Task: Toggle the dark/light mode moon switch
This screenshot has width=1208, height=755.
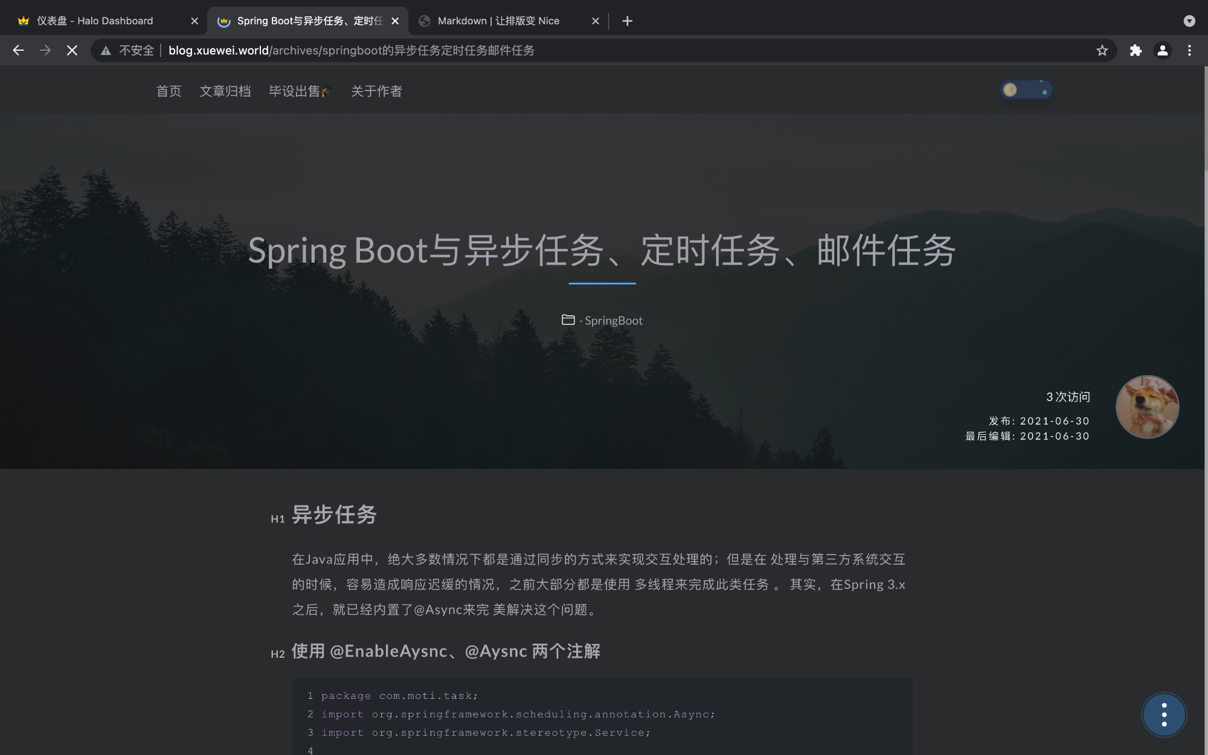Action: [x=1026, y=90]
